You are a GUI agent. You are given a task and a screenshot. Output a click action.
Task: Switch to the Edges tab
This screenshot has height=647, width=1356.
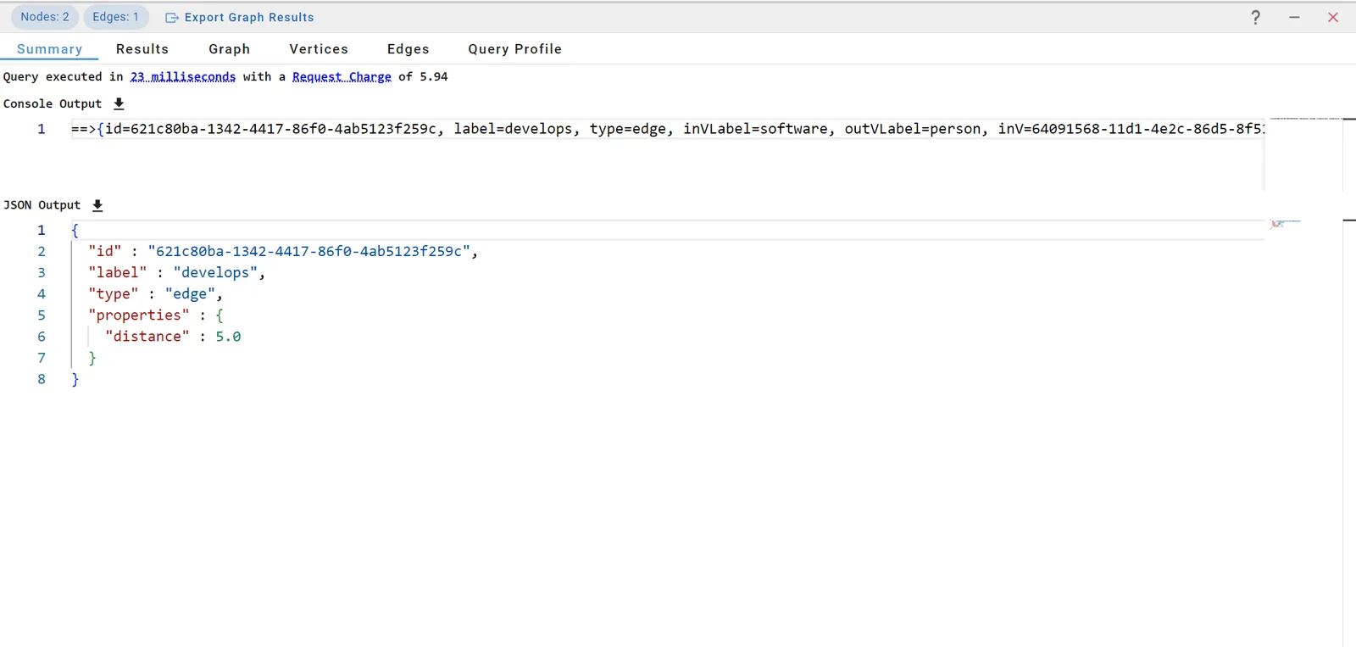[408, 49]
